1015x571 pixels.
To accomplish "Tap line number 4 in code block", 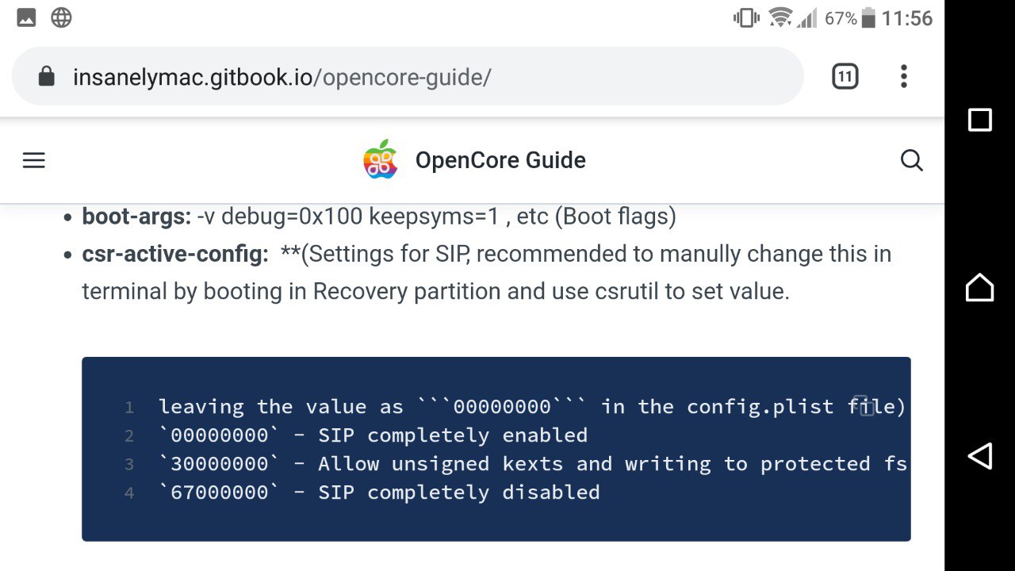I will [129, 493].
